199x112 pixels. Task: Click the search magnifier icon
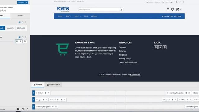121,10
